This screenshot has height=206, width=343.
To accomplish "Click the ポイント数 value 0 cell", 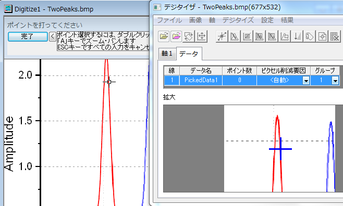I will point(240,80).
